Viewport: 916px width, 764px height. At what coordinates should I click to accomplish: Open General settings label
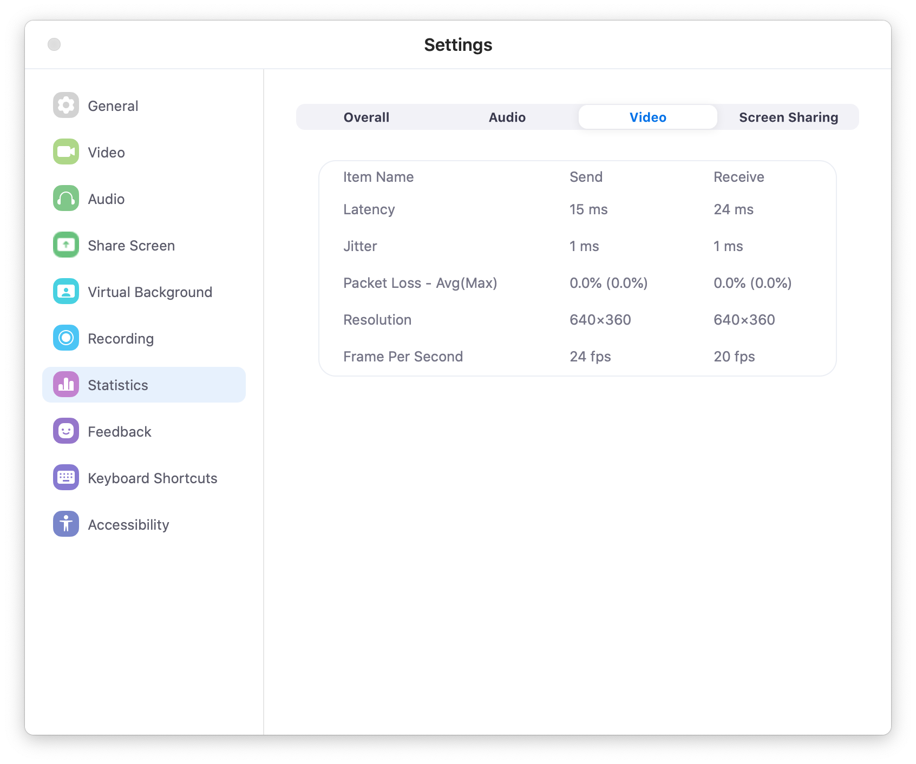point(113,106)
